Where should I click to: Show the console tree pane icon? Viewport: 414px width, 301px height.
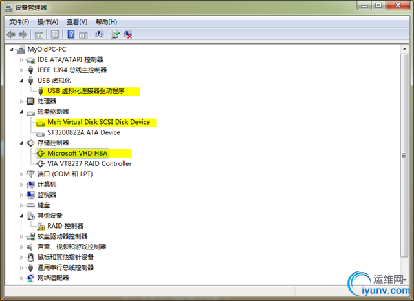[39, 34]
